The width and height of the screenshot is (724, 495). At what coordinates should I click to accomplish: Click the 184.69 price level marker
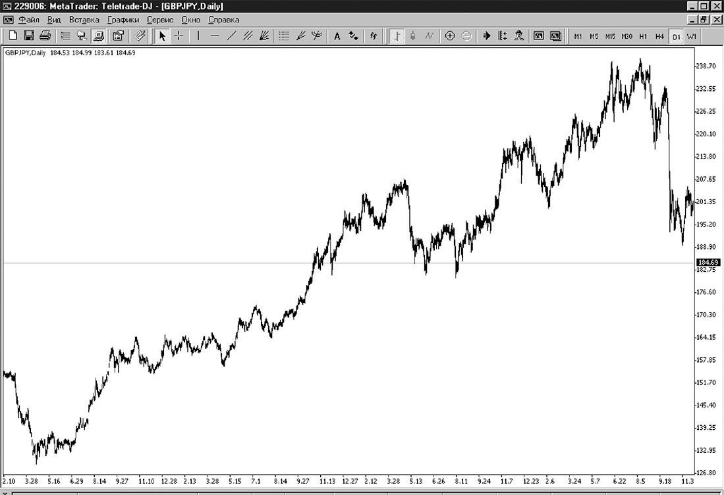(708, 263)
